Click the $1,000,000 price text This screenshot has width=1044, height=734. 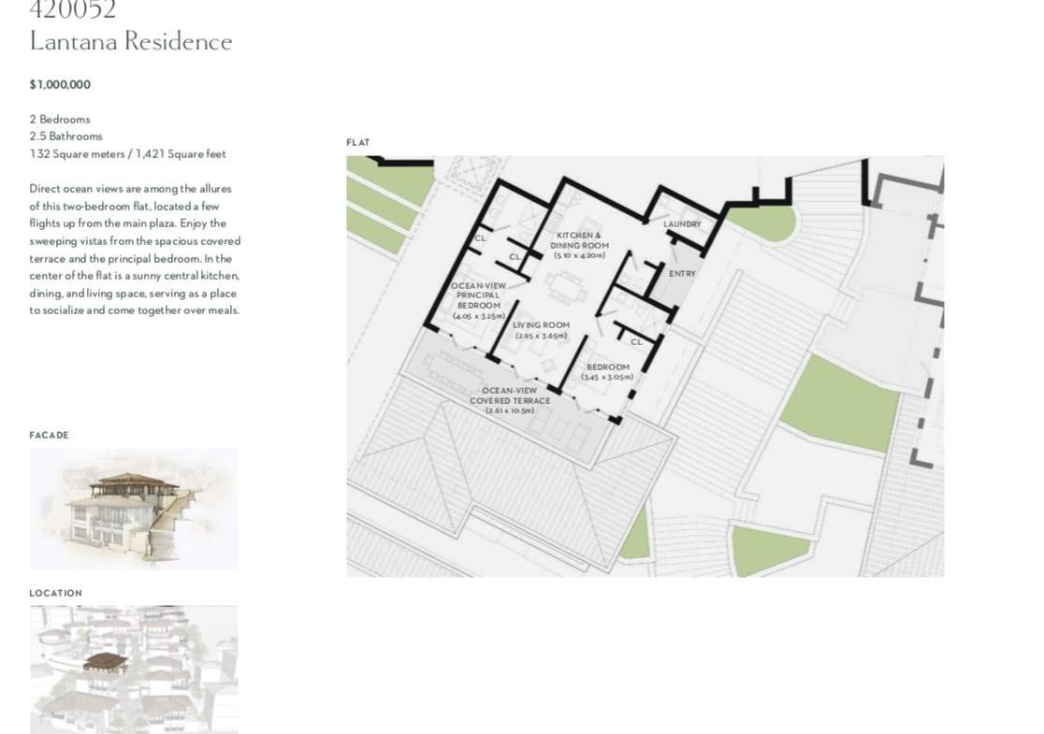(60, 84)
